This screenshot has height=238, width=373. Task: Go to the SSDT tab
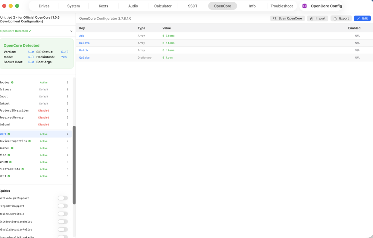[193, 6]
